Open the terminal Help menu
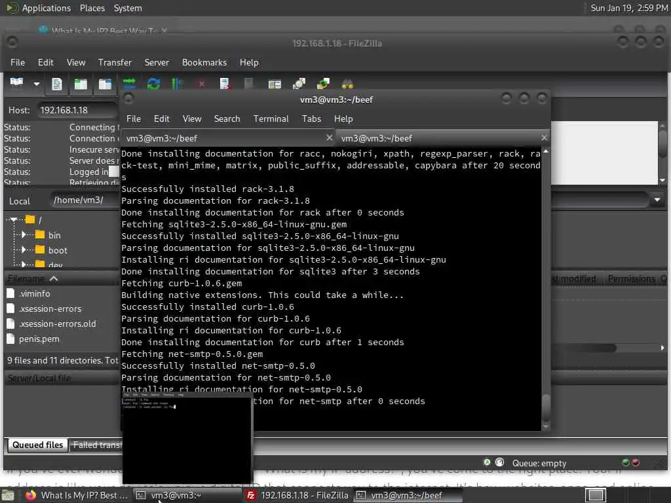The width and height of the screenshot is (671, 503). 343,119
